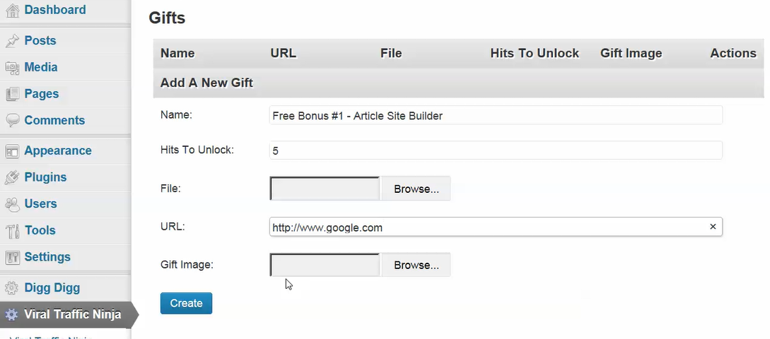
Task: Browse for a Gift Image
Action: [x=416, y=266]
